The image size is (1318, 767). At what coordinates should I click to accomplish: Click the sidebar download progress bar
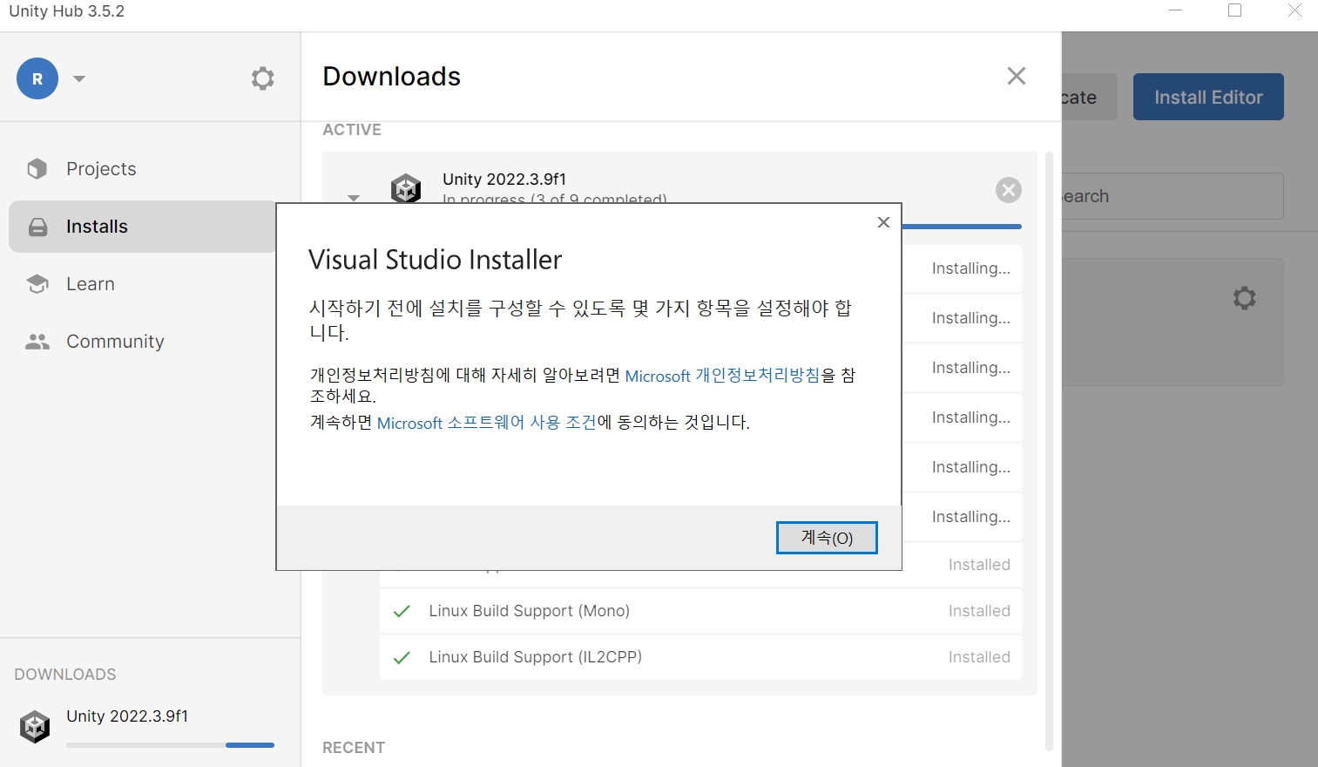pos(170,745)
